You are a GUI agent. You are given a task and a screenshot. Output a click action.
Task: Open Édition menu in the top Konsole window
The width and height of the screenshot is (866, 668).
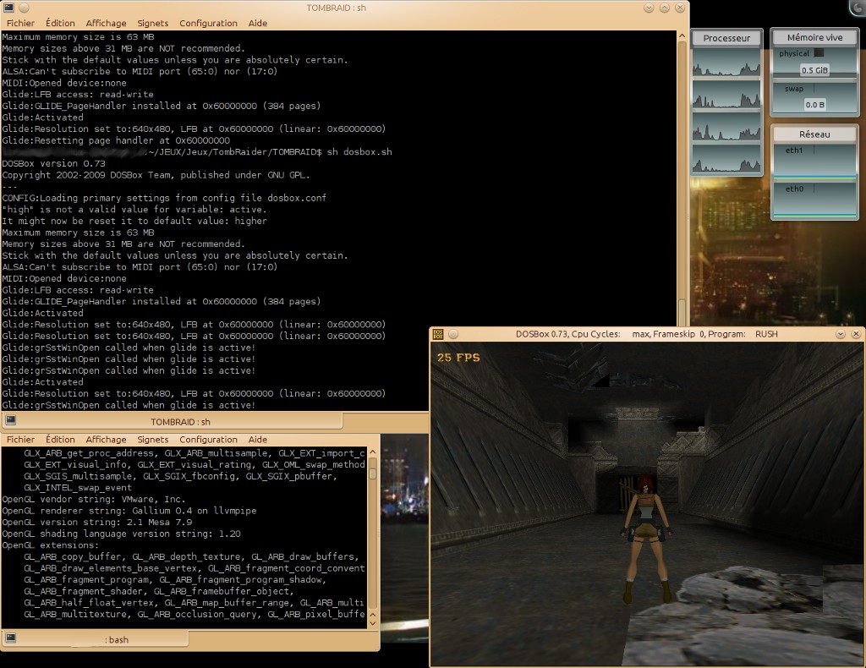[x=60, y=23]
